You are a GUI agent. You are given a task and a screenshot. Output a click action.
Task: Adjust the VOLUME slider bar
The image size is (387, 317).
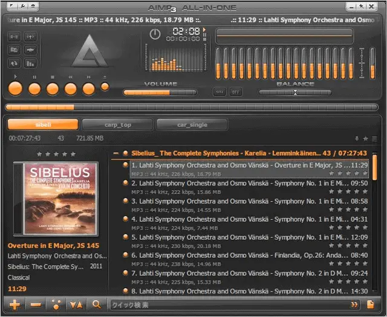160,92
